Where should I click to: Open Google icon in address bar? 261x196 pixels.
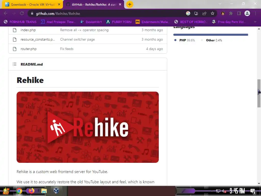point(188,13)
